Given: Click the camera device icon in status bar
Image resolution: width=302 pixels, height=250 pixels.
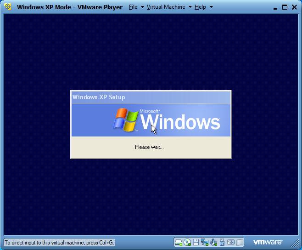Looking at the screenshot, I should 231,242.
